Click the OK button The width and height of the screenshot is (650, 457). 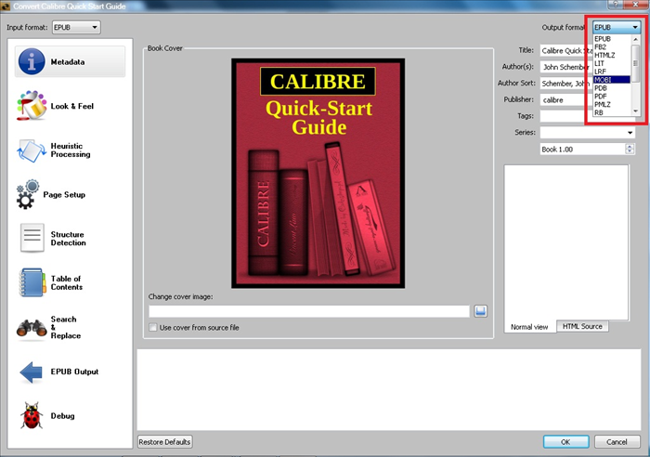click(565, 441)
